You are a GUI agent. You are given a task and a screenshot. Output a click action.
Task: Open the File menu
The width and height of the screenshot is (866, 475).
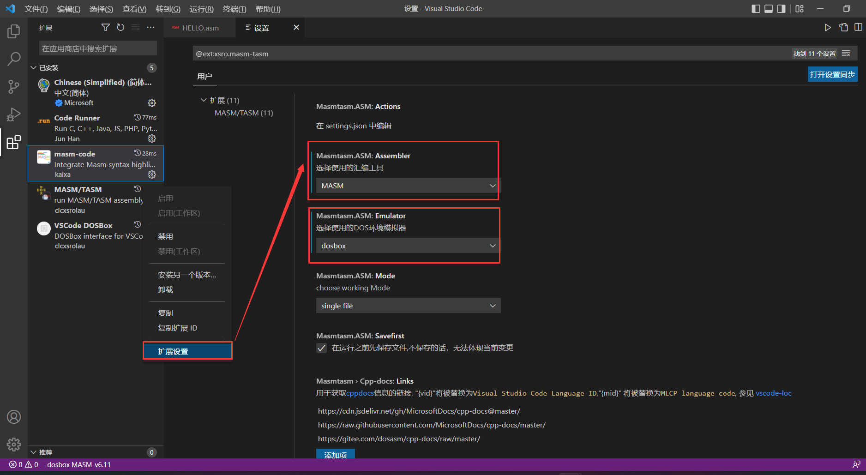[36, 9]
